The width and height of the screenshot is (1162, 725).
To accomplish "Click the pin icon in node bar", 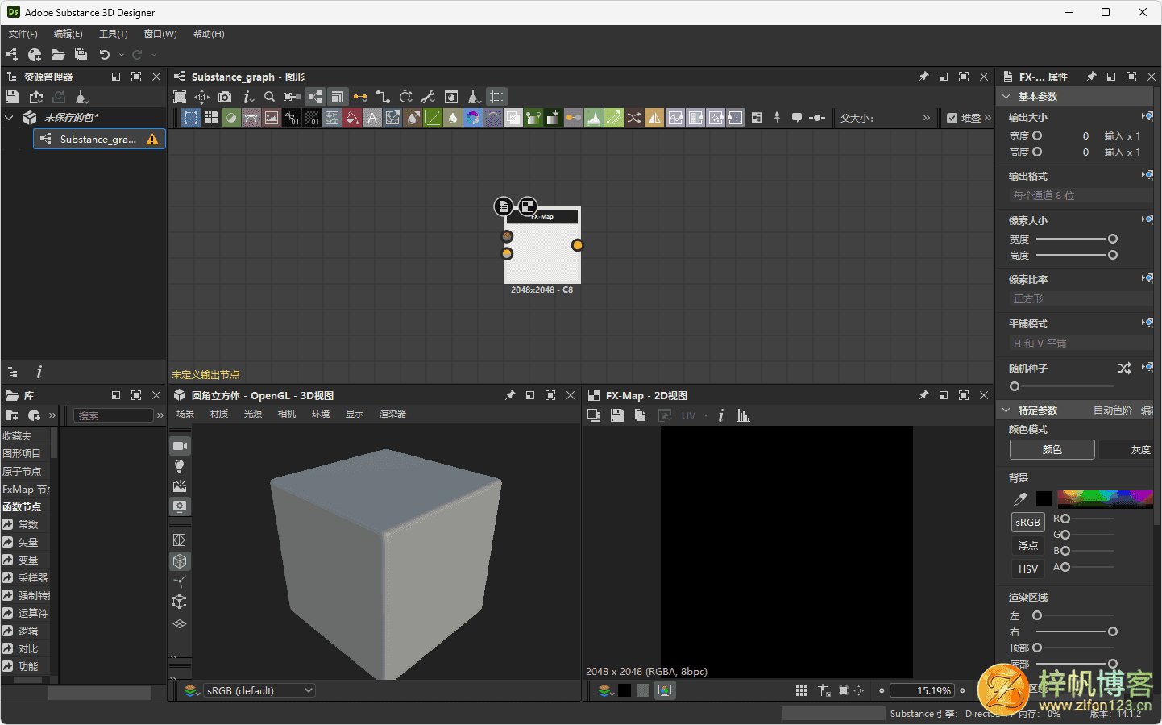I will tap(777, 117).
